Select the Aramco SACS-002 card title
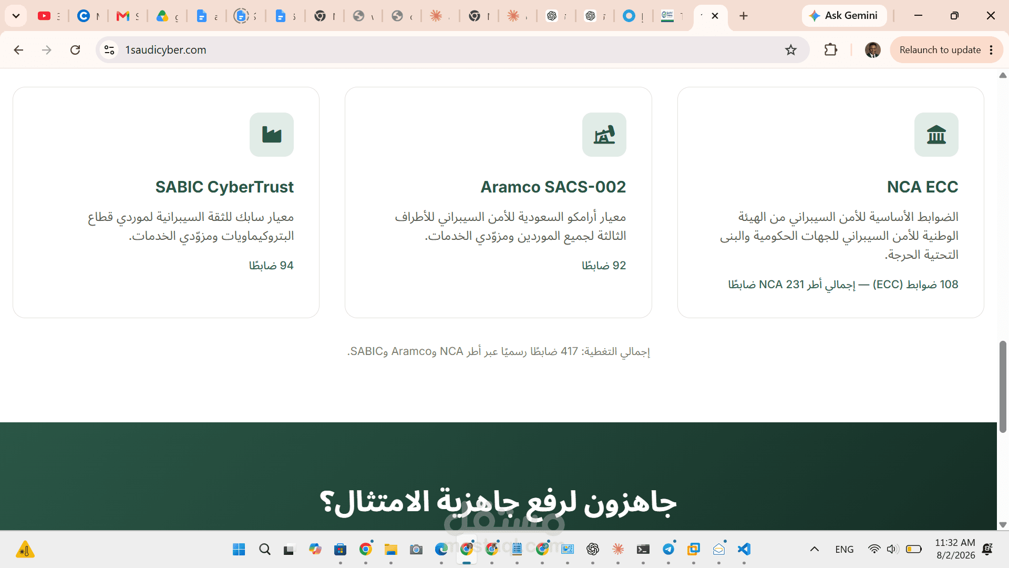Viewport: 1009px width, 568px height. click(553, 187)
